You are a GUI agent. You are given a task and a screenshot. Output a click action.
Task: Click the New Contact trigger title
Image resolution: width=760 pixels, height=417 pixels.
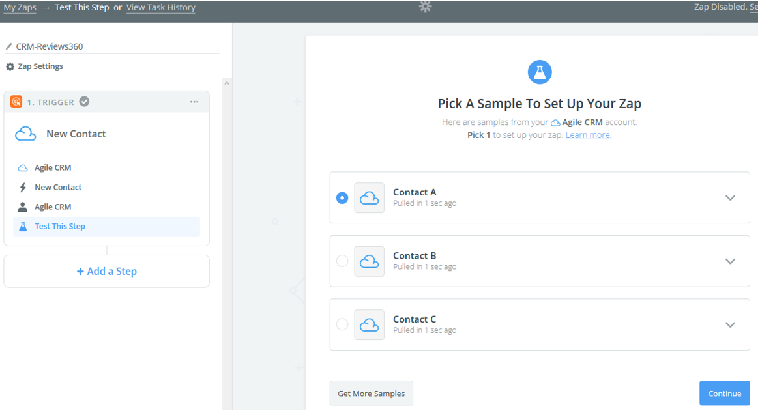(x=76, y=134)
